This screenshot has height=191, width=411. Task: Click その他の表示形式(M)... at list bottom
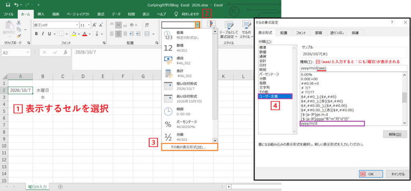[190, 147]
